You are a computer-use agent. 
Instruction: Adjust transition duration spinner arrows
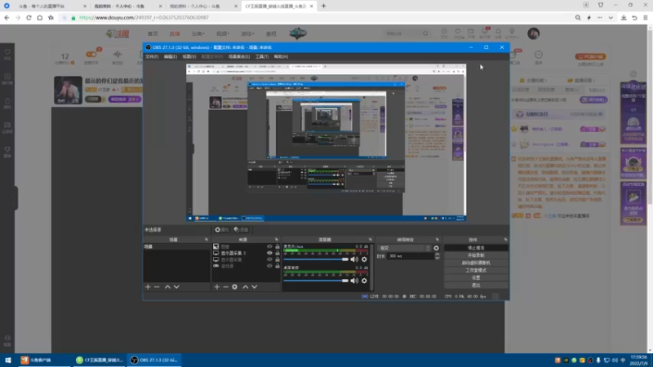tap(437, 256)
